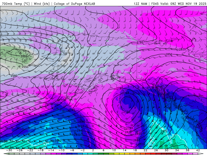Select the 38 colorbar tick label

[187, 150]
